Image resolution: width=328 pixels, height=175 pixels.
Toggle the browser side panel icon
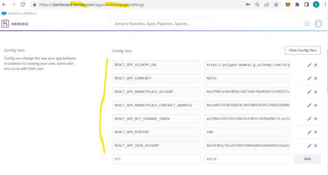point(307,4)
